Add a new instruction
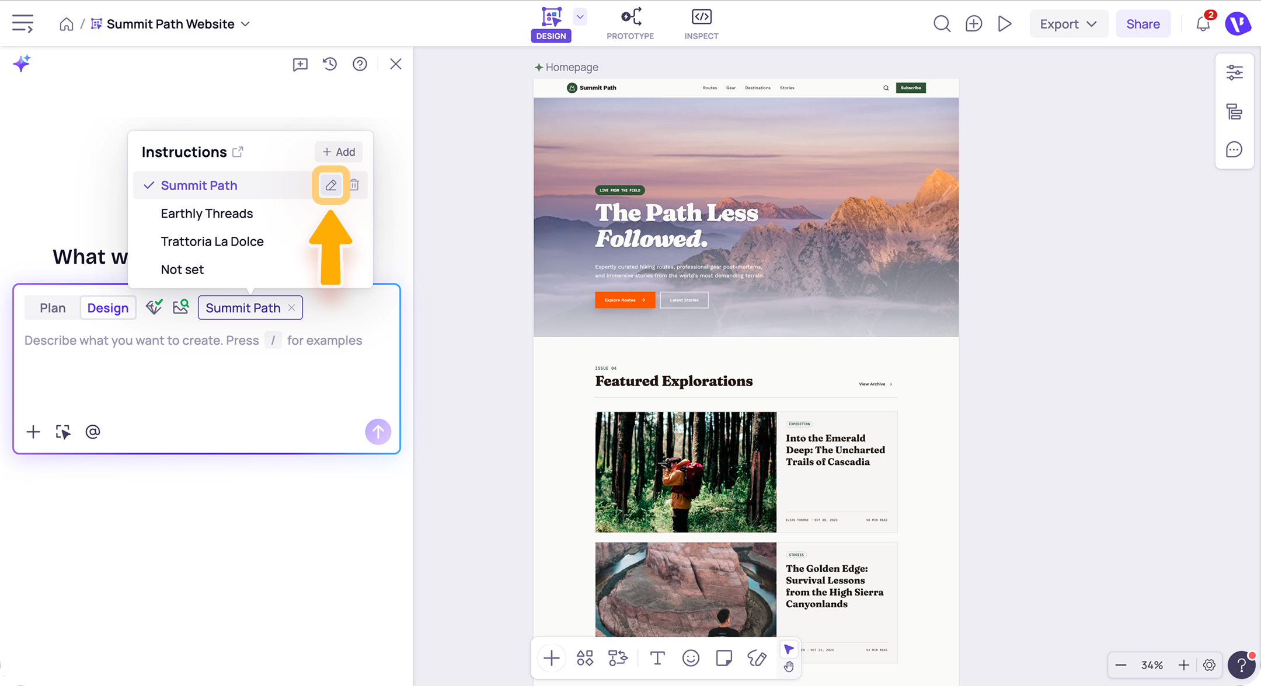The image size is (1261, 686). pyautogui.click(x=339, y=152)
